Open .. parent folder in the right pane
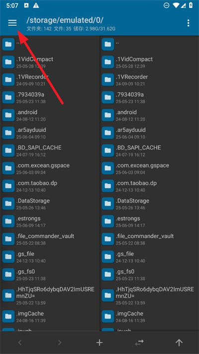Viewport: 199px width, 354px height. click(x=149, y=44)
